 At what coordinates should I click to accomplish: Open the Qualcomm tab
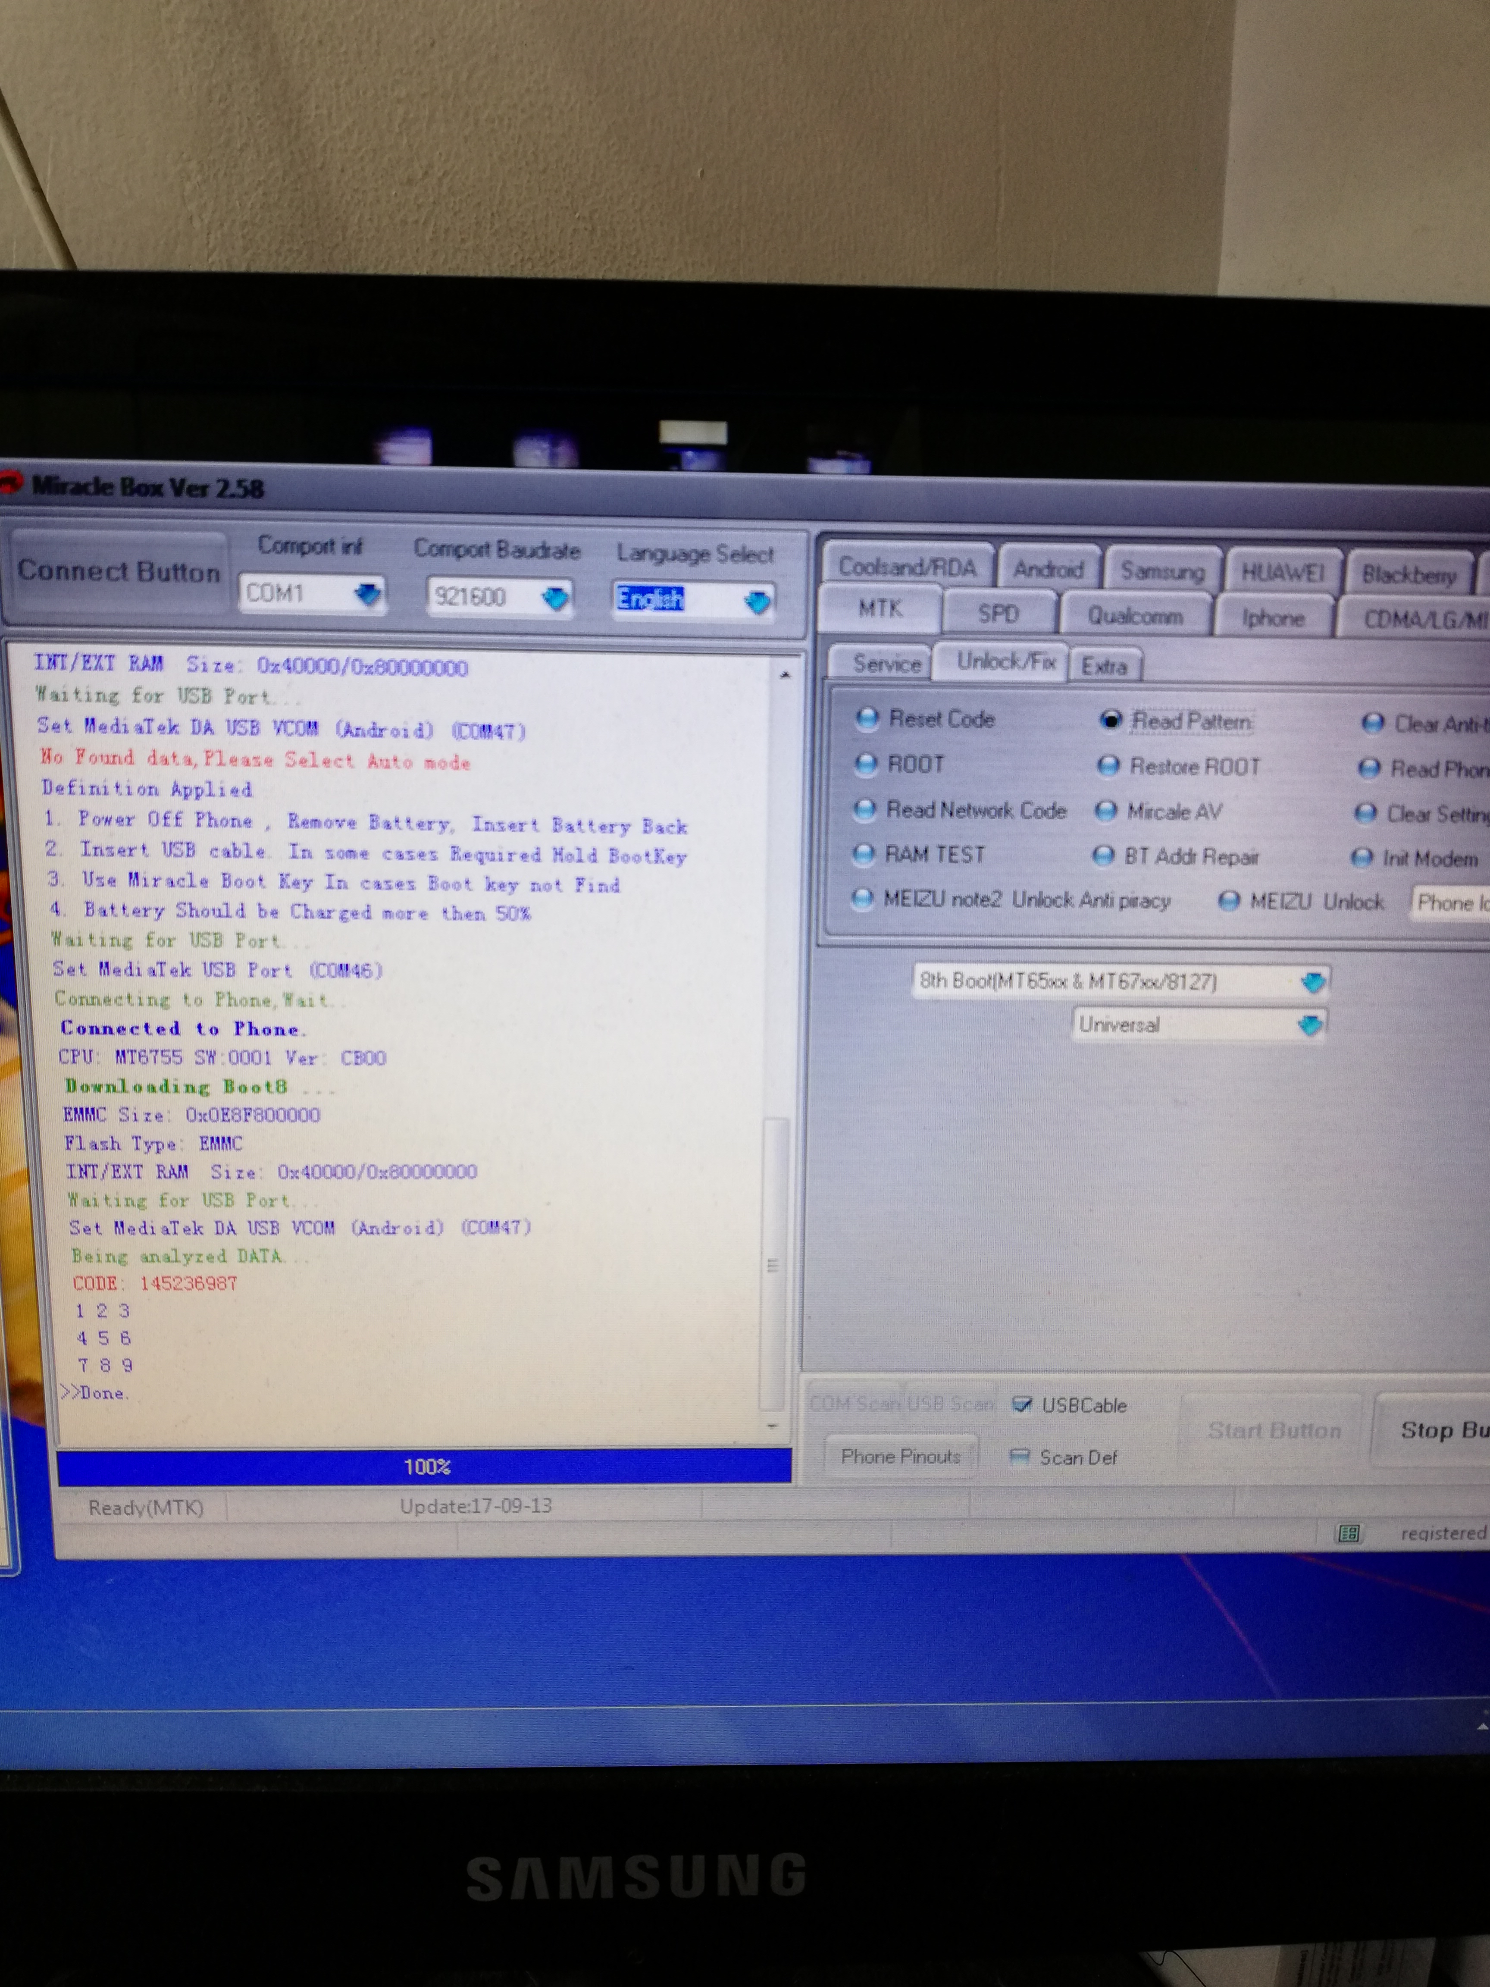[x=1135, y=616]
